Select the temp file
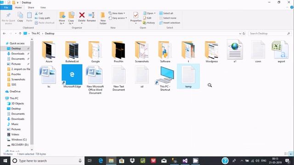Viewport: 294px width, 165px height. point(188,76)
